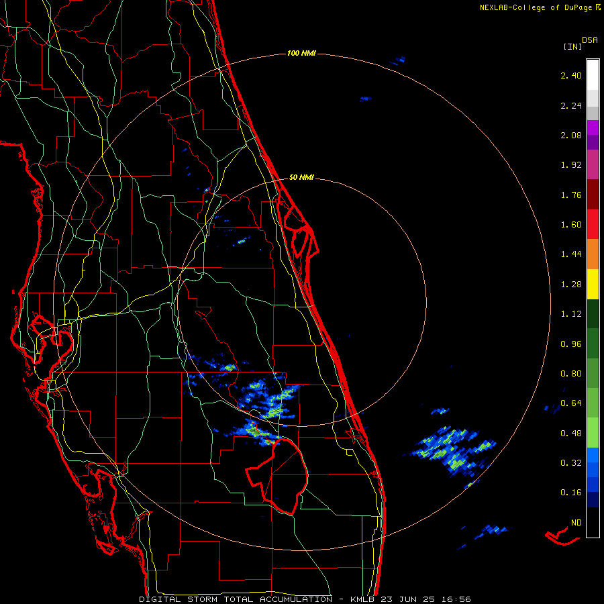Viewport: 604px width, 604px height.
Task: Pick the navy legend swatch below 0.16
Action: pyautogui.click(x=593, y=500)
